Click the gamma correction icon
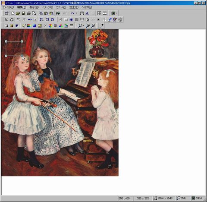 point(45,26)
